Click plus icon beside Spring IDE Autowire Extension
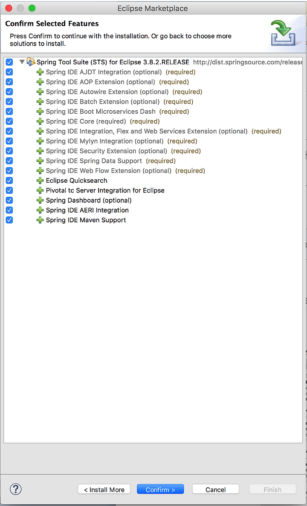 (40, 92)
